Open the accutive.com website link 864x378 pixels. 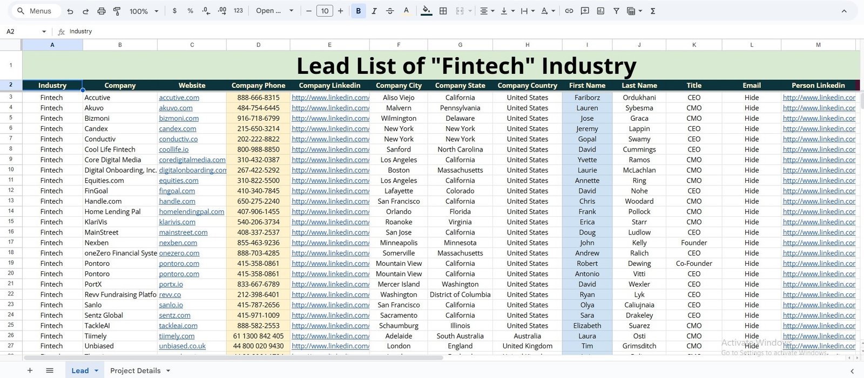coord(179,98)
